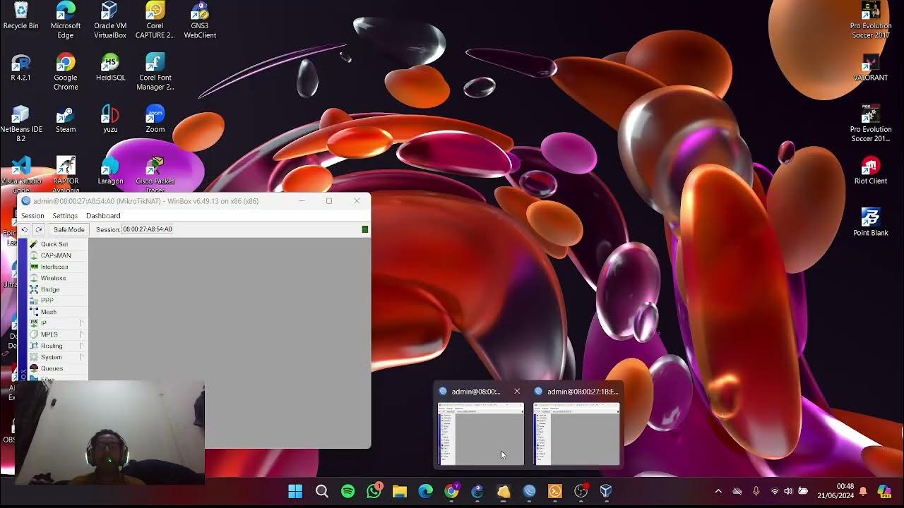The image size is (904, 508).
Task: Open Zoom desktop shortcut
Action: 155,119
